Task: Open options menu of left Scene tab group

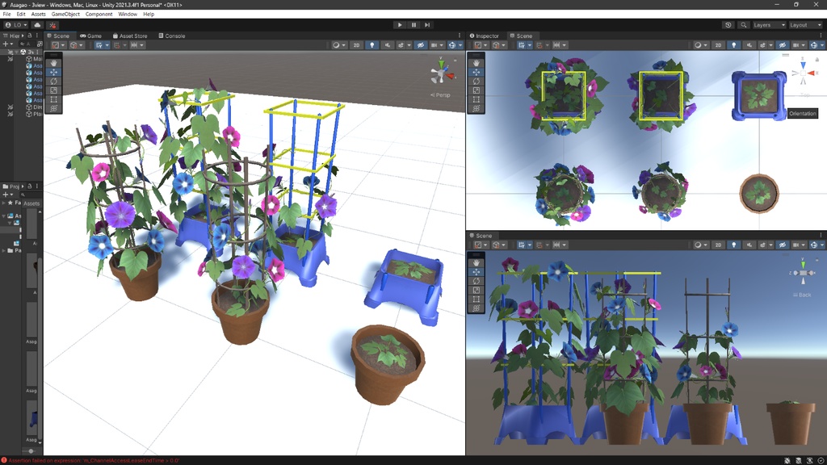Action: coord(460,36)
